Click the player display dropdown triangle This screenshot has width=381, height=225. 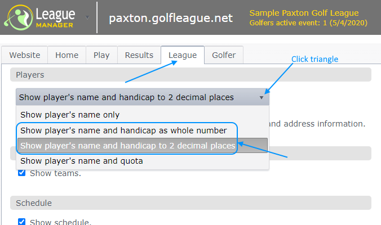(x=262, y=97)
